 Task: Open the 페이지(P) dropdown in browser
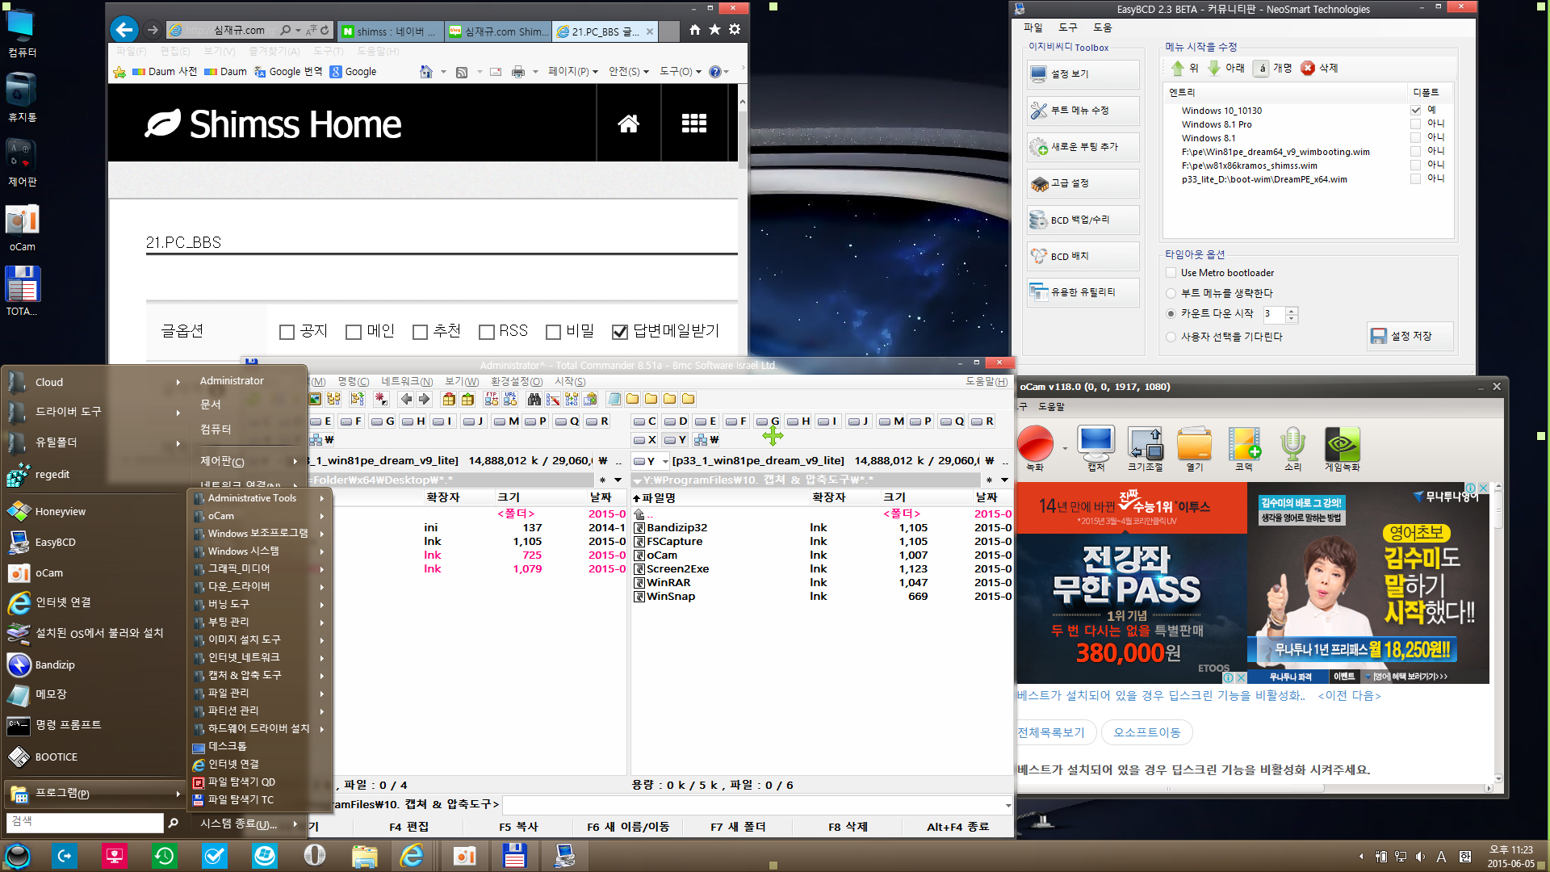tap(573, 71)
